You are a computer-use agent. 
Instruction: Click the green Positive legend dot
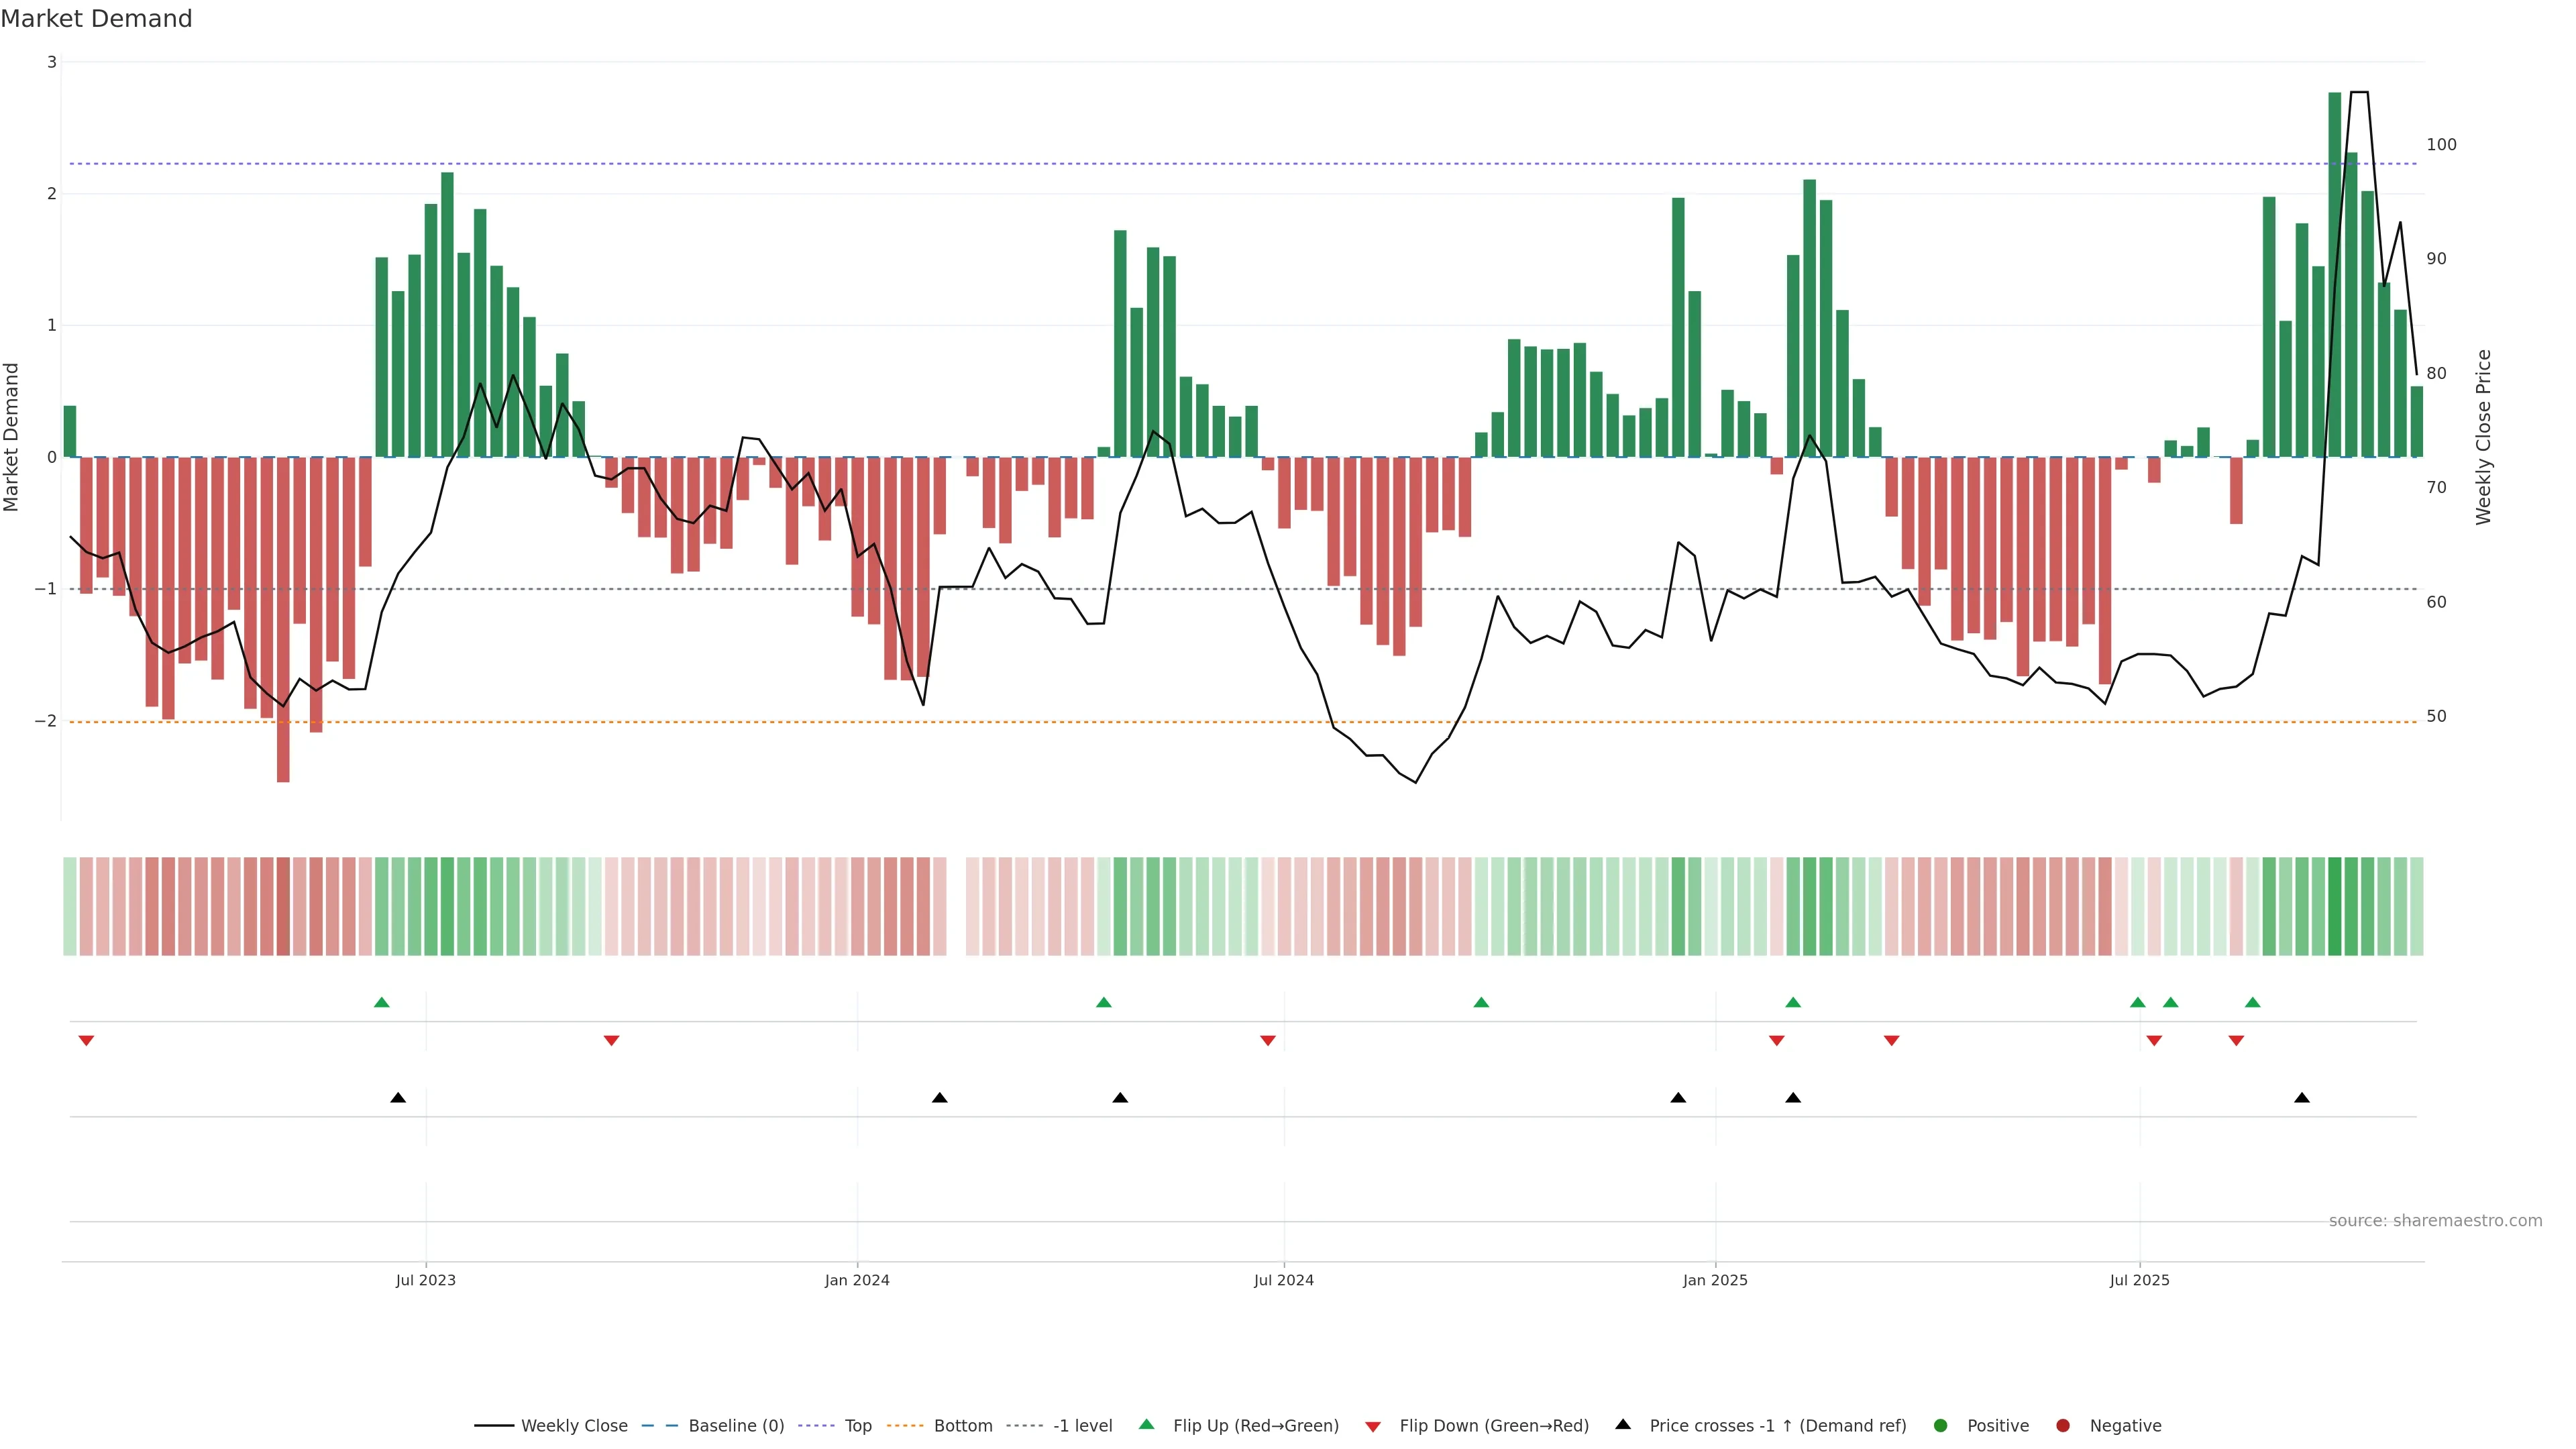coord(1941,1425)
